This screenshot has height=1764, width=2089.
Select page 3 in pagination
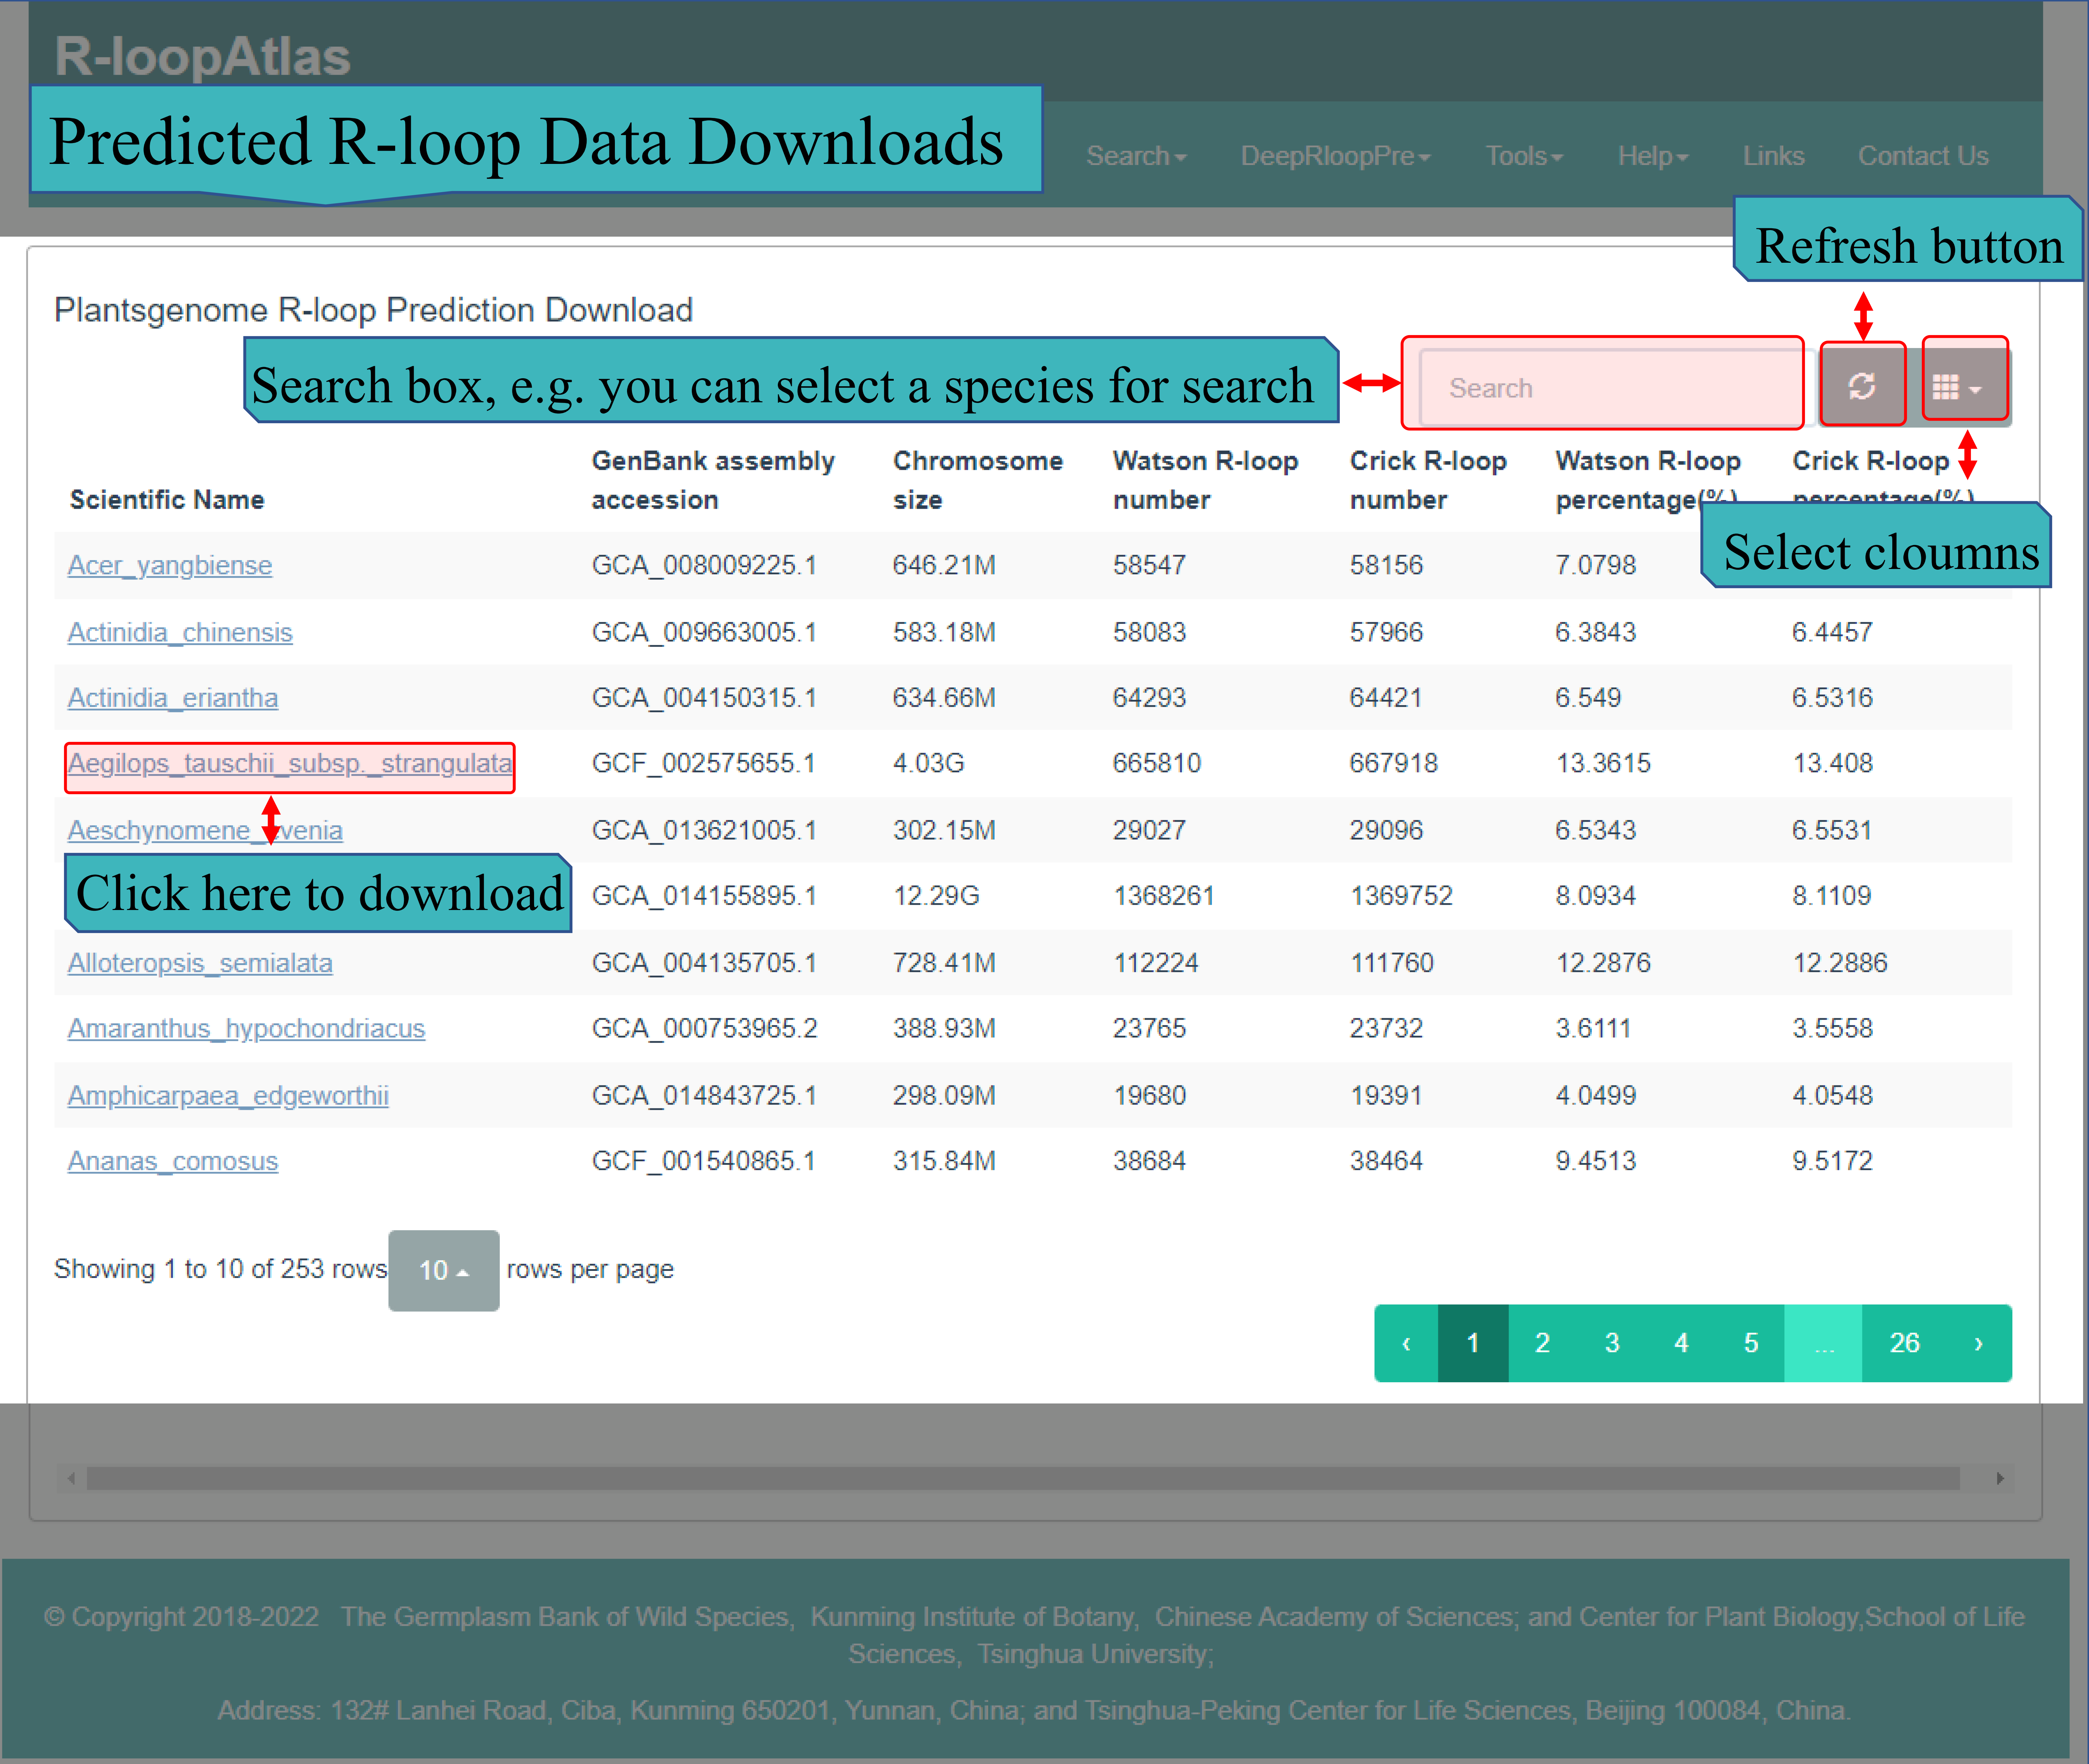click(x=1612, y=1343)
